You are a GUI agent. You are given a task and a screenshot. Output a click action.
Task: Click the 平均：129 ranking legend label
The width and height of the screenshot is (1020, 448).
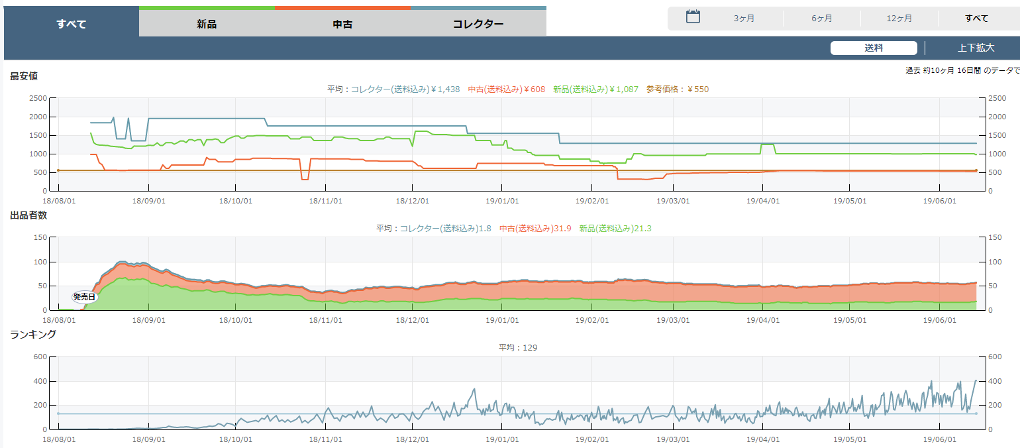517,347
